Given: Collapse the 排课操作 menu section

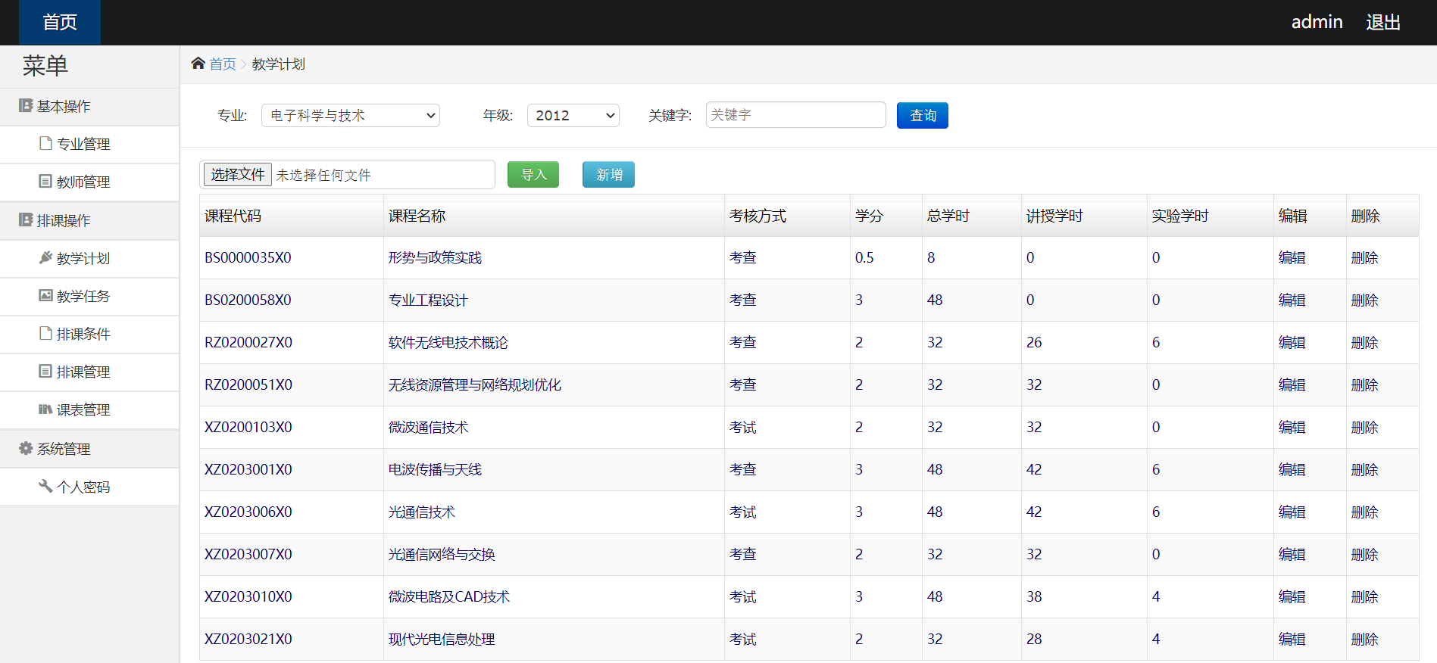Looking at the screenshot, I should tap(89, 220).
